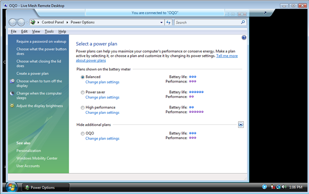Click the blue Live Mesh tray icon
Image resolution: width=309 pixels, height=194 pixels.
[x=265, y=187]
